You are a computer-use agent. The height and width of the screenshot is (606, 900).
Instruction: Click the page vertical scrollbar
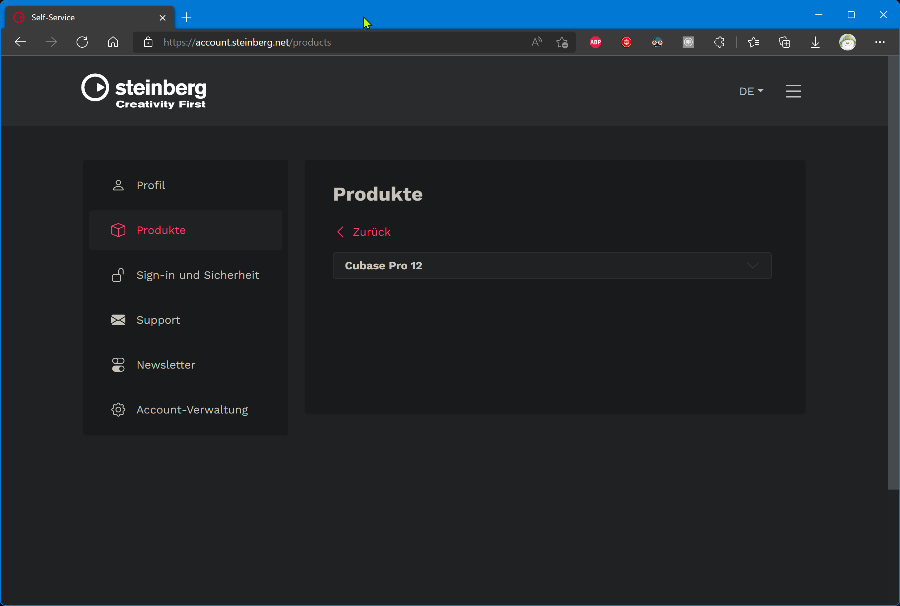tap(893, 270)
